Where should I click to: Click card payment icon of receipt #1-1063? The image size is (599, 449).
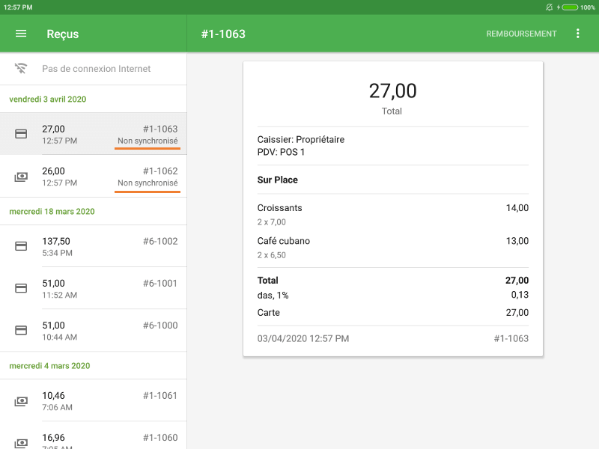21,134
